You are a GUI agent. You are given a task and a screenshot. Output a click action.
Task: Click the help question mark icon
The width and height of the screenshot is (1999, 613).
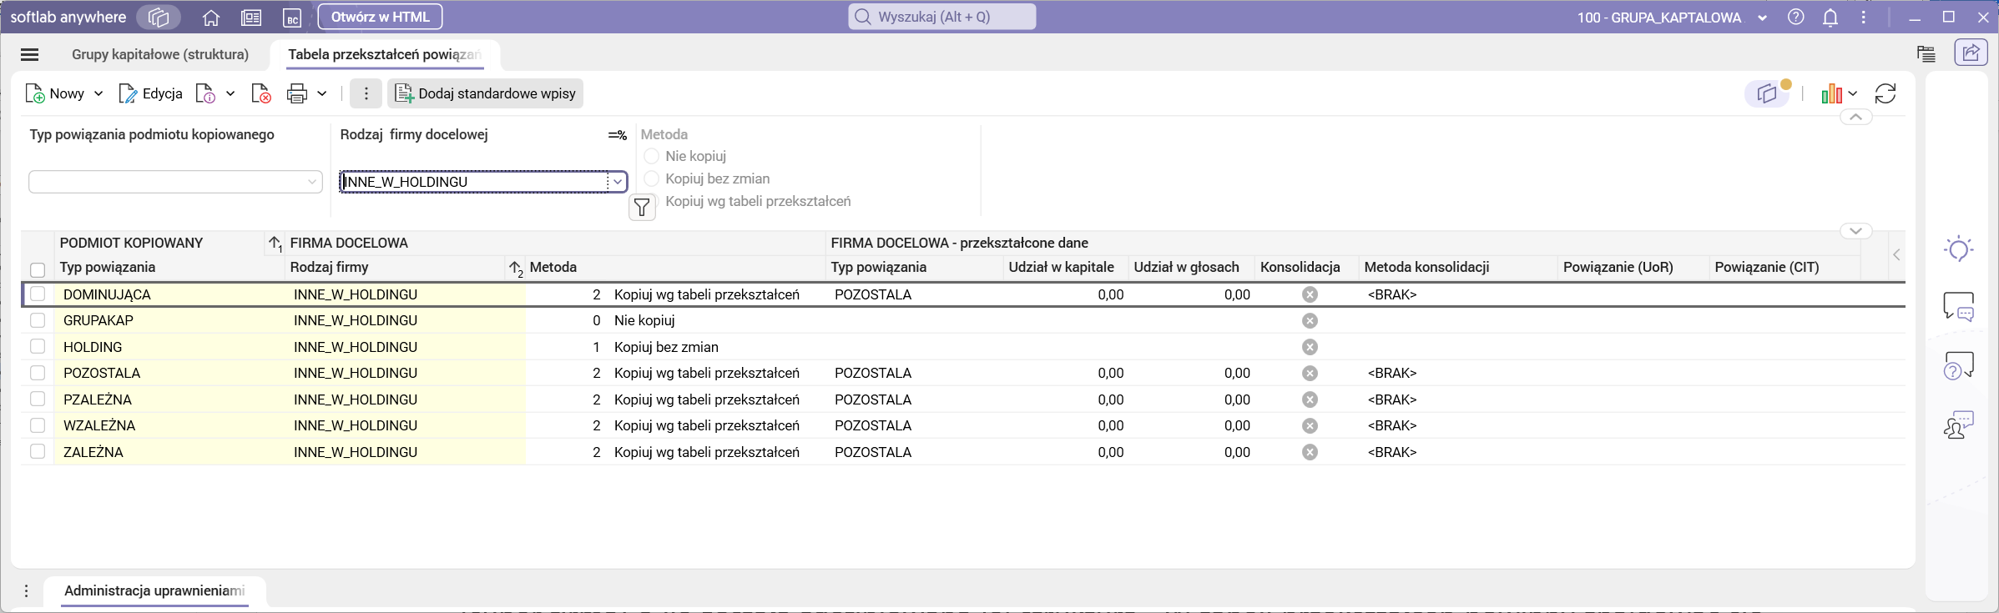click(x=1796, y=18)
